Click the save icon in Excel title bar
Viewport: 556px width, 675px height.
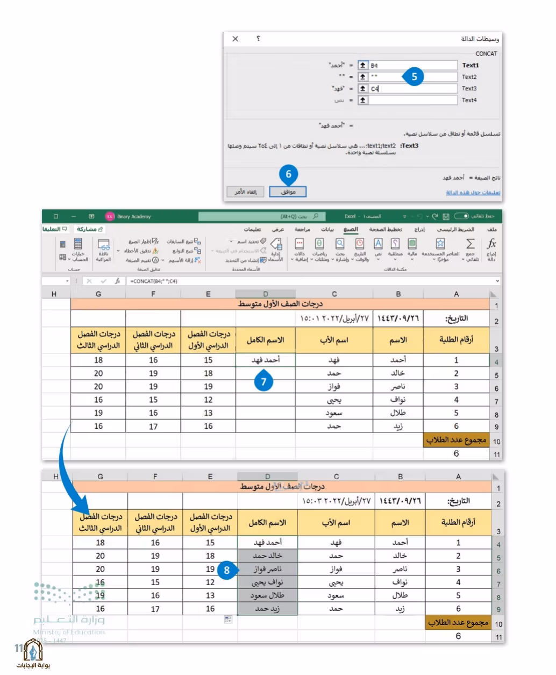point(446,216)
